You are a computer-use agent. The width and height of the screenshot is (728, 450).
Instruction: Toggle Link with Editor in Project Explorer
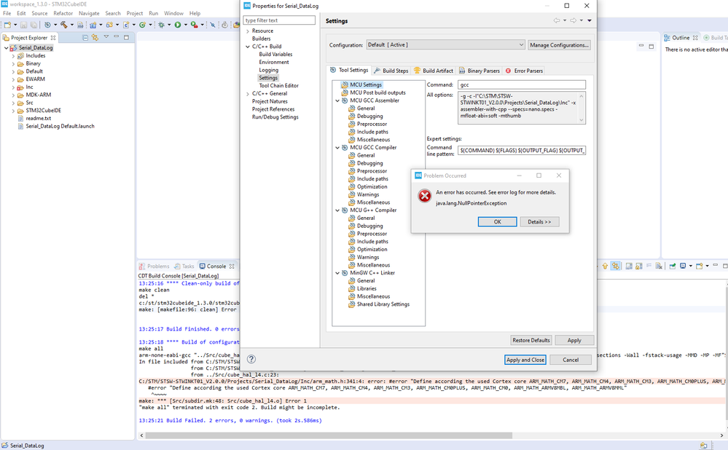[x=95, y=38]
